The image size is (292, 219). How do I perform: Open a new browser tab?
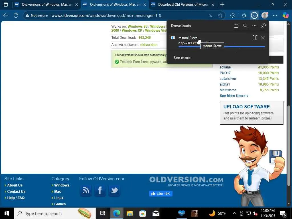point(222,5)
